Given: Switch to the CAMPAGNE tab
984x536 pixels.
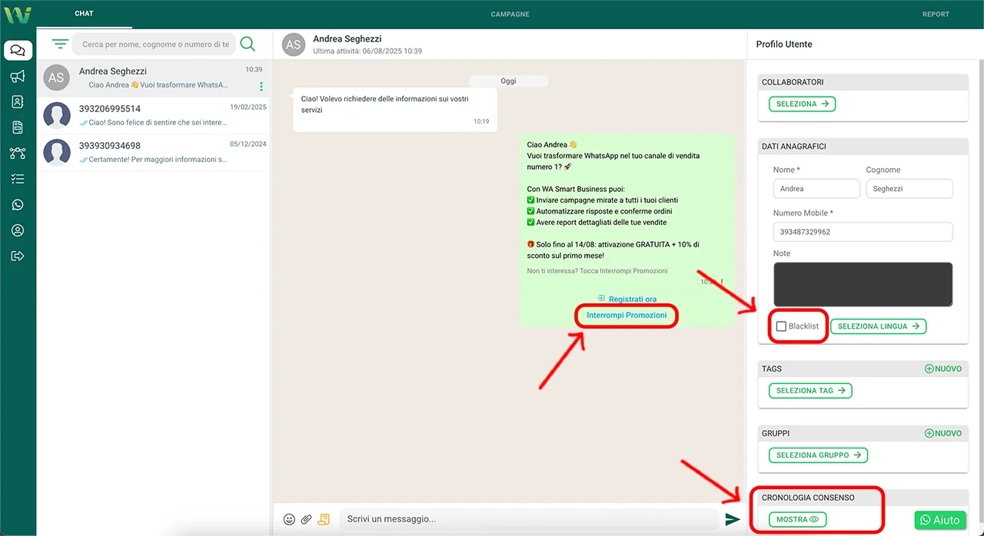Looking at the screenshot, I should tap(510, 15).
